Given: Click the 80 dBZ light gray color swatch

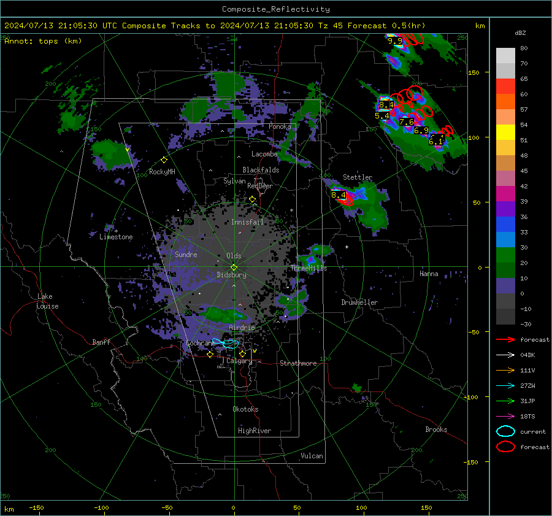Looking at the screenshot, I should pyautogui.click(x=505, y=55).
